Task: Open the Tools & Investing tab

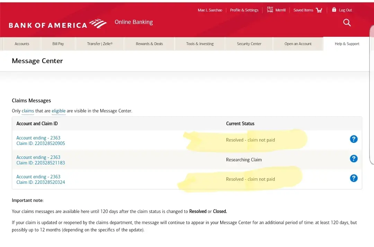Action: click(200, 44)
